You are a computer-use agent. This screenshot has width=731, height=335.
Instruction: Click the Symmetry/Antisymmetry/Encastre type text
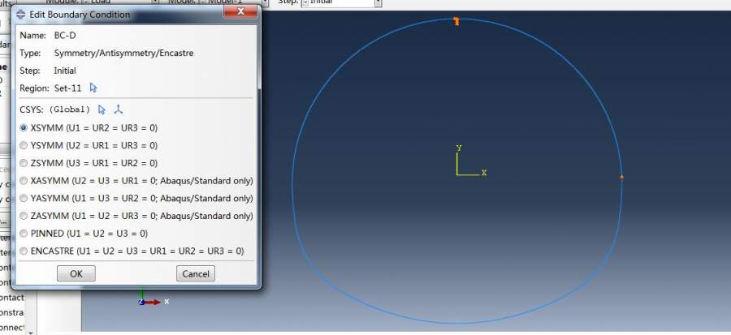tap(123, 53)
